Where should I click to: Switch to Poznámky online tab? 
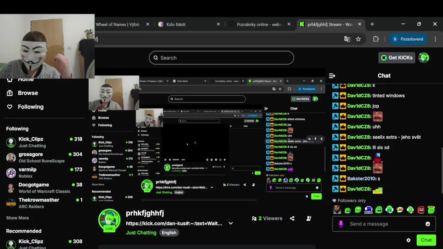point(260,24)
